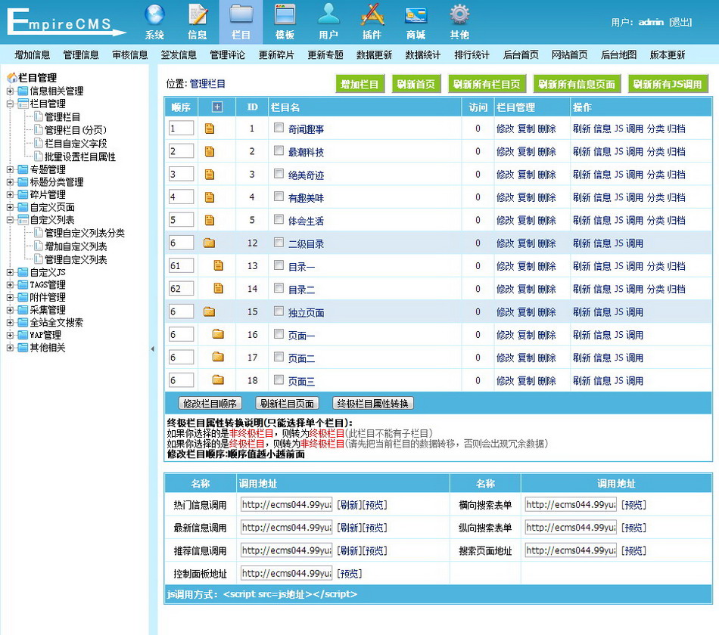The width and height of the screenshot is (719, 635).
Task: Check the 目录一 checkbox
Action: [x=279, y=265]
